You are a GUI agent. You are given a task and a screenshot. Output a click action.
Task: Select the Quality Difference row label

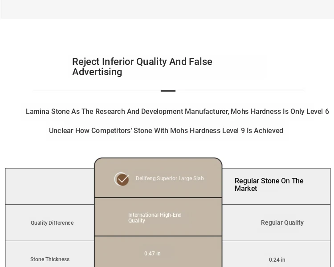click(x=52, y=222)
